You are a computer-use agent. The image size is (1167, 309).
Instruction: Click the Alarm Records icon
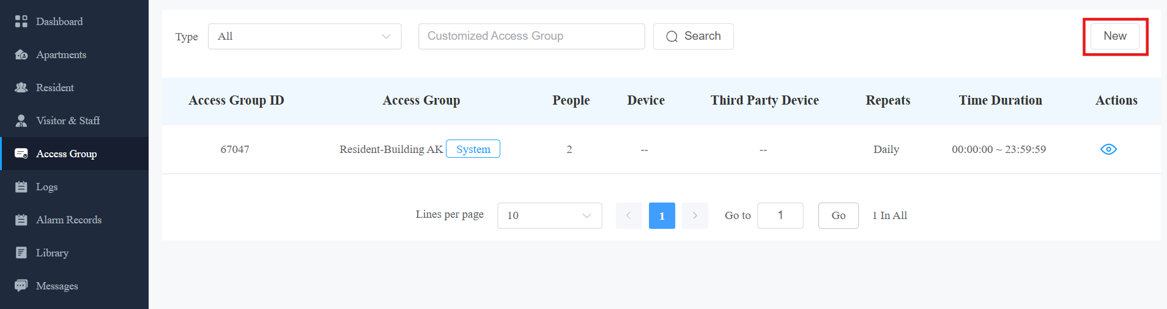[21, 220]
